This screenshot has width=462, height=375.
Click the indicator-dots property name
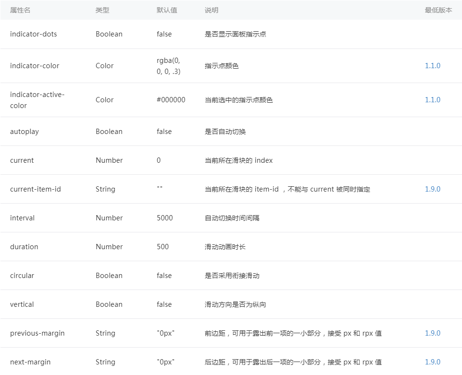pyautogui.click(x=33, y=34)
